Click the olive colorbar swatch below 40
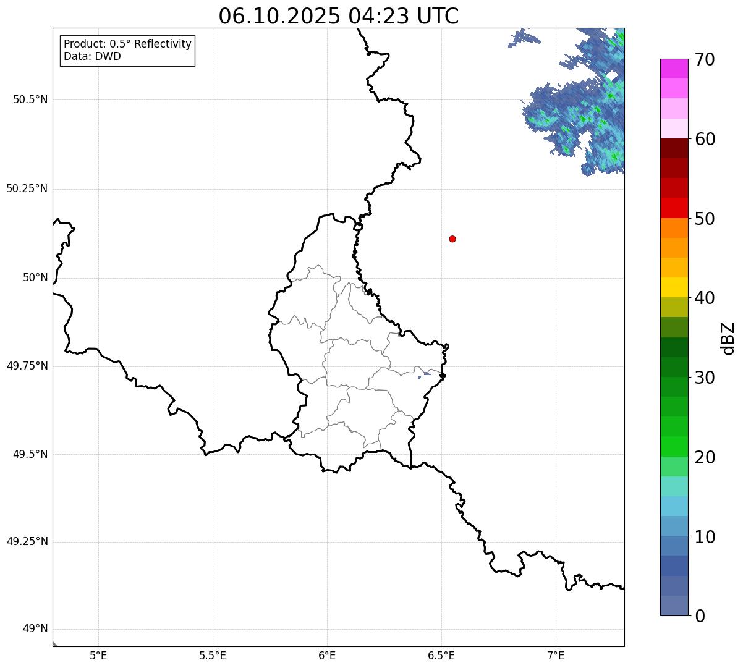The height and width of the screenshot is (668, 743). 674,308
